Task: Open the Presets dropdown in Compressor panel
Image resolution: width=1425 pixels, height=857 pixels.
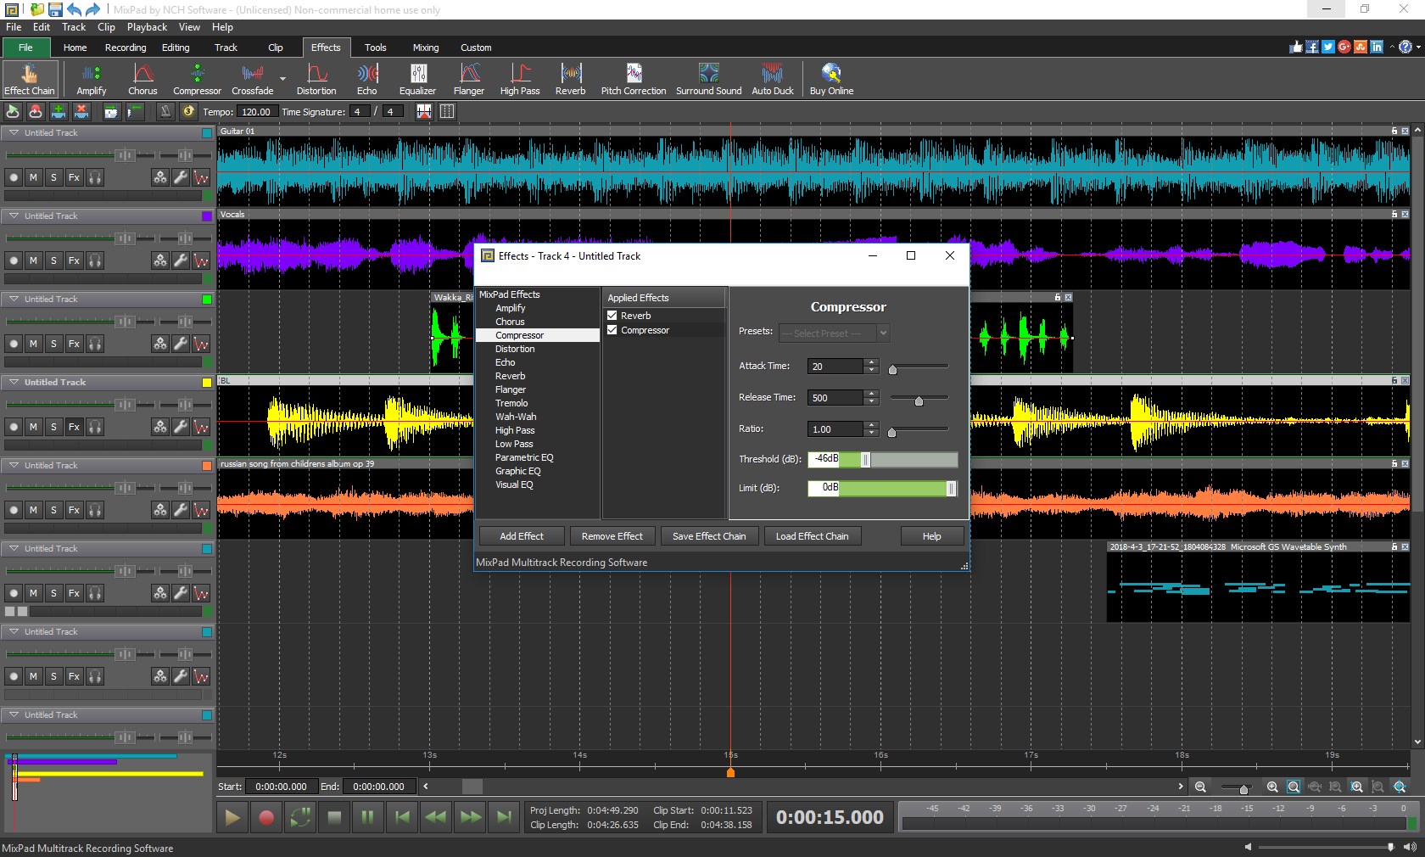Action: click(x=883, y=333)
